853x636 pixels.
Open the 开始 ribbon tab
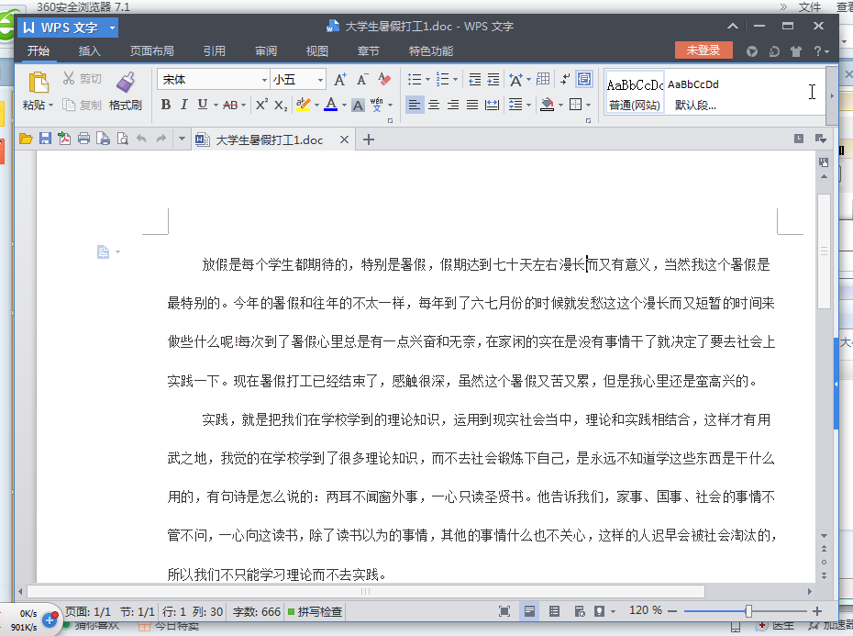click(x=39, y=50)
